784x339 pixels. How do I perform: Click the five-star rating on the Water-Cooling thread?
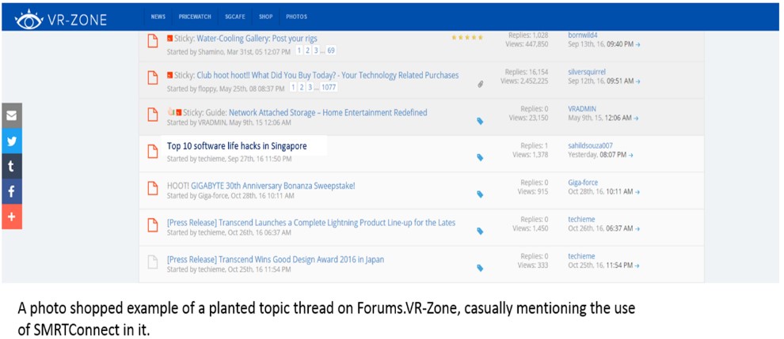click(x=466, y=37)
